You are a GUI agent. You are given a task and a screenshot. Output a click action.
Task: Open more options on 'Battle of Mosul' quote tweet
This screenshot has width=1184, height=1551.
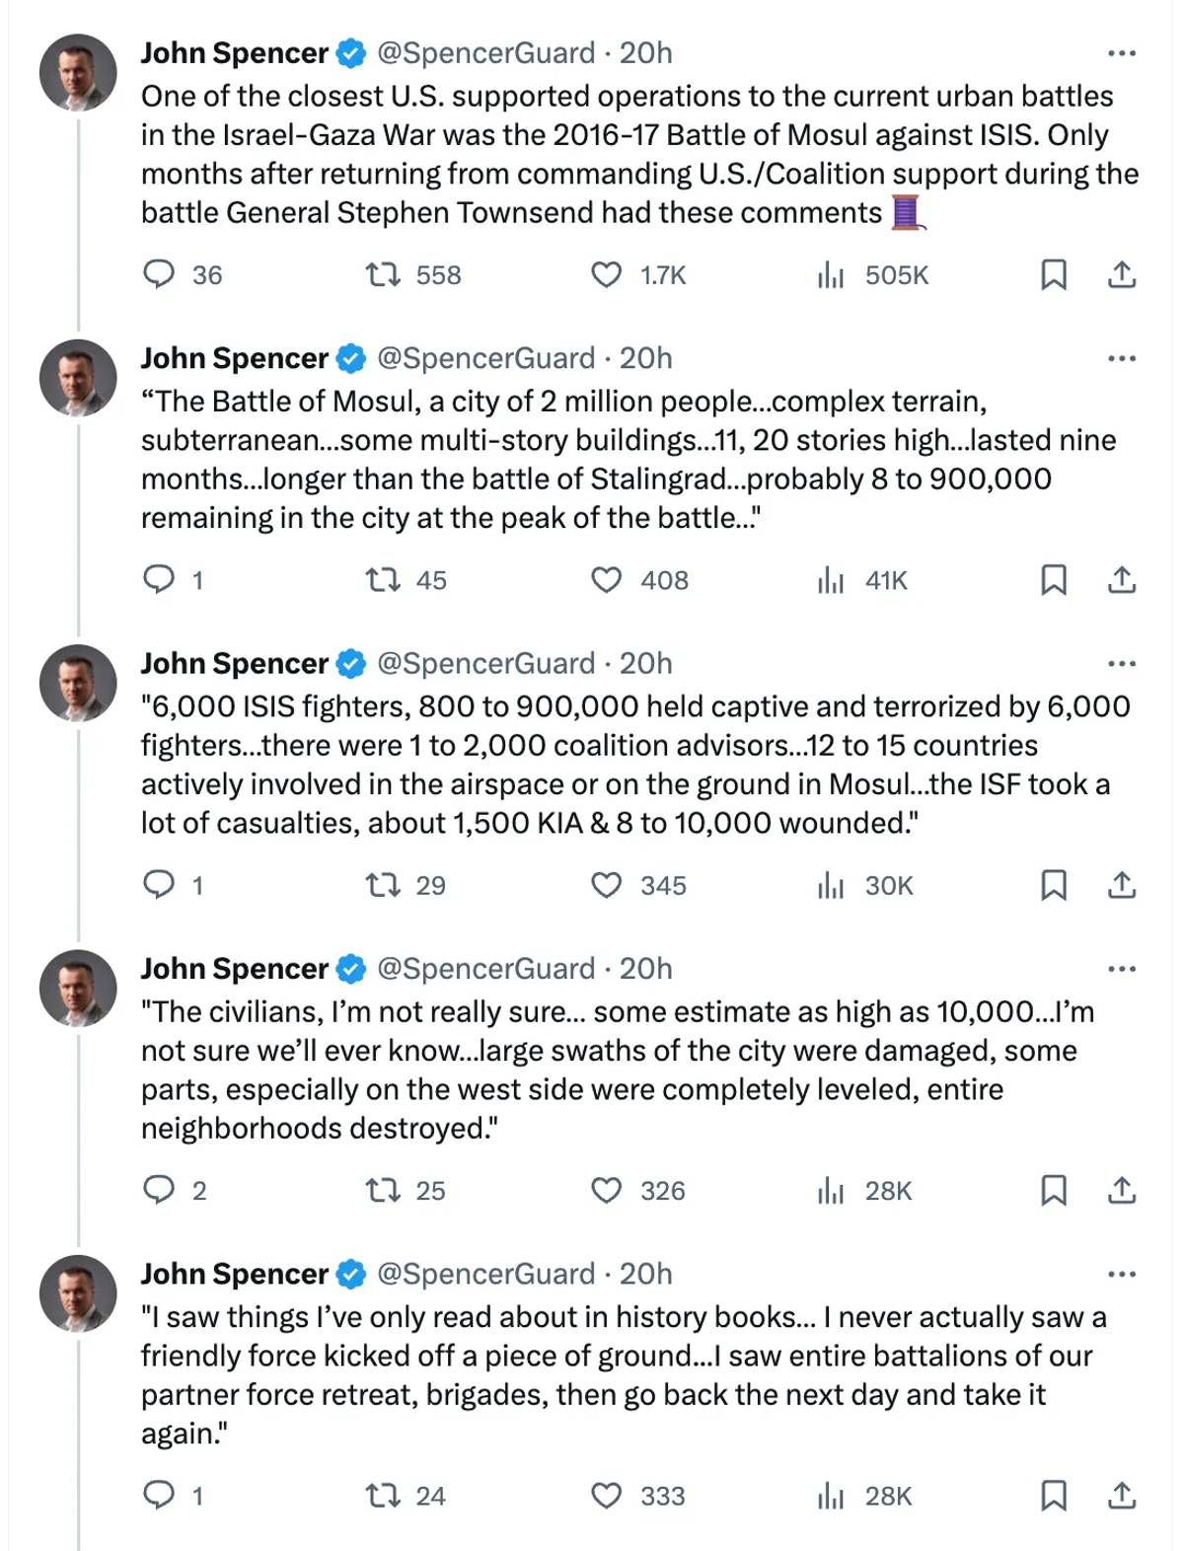[1122, 358]
